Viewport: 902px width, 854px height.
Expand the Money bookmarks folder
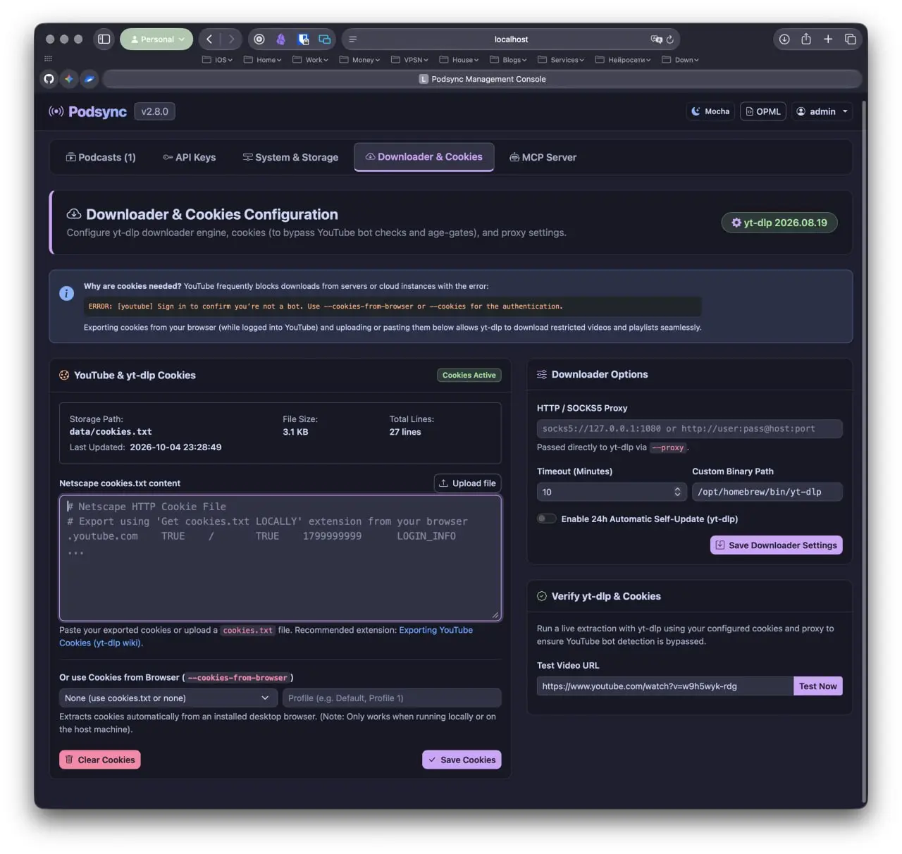(359, 60)
